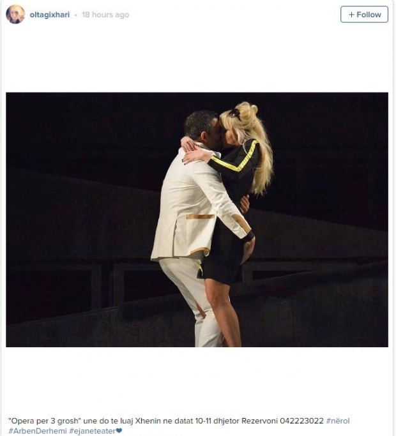Open the oltagixhari profile avatar
Screen dimensions: 396x436
[x=15, y=14]
